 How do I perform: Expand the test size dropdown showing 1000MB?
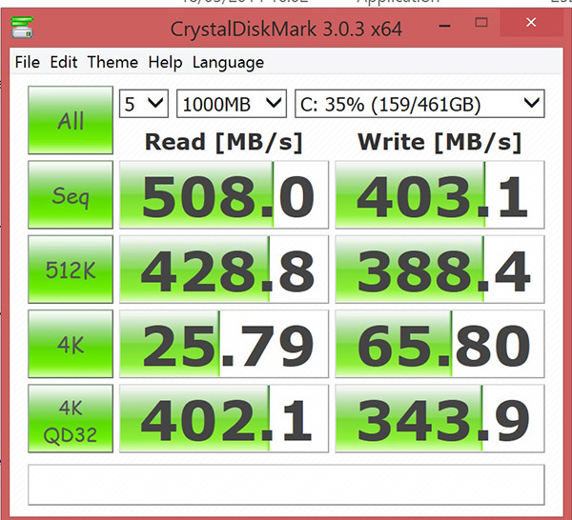232,104
